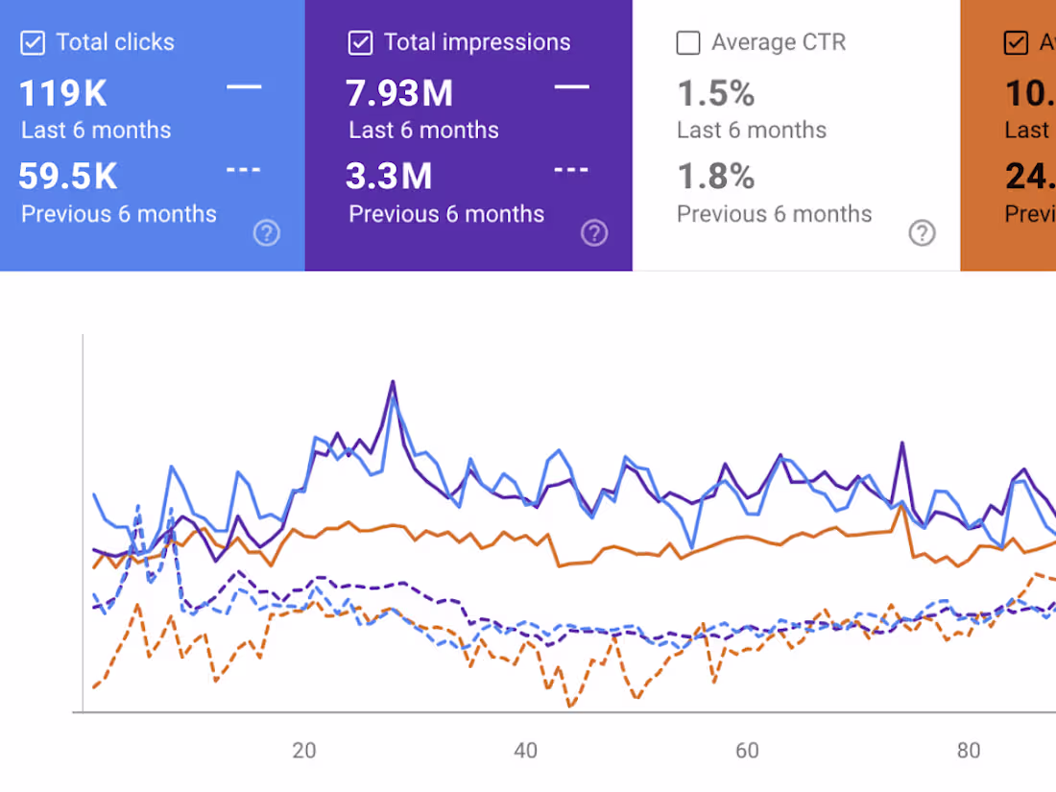Screen dimensions: 1056x792
Task: Click the checkmark icon on Average position card
Action: coord(1016,42)
